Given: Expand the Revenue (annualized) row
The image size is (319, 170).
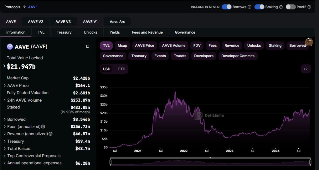Looking at the screenshot, I should pos(5,134).
